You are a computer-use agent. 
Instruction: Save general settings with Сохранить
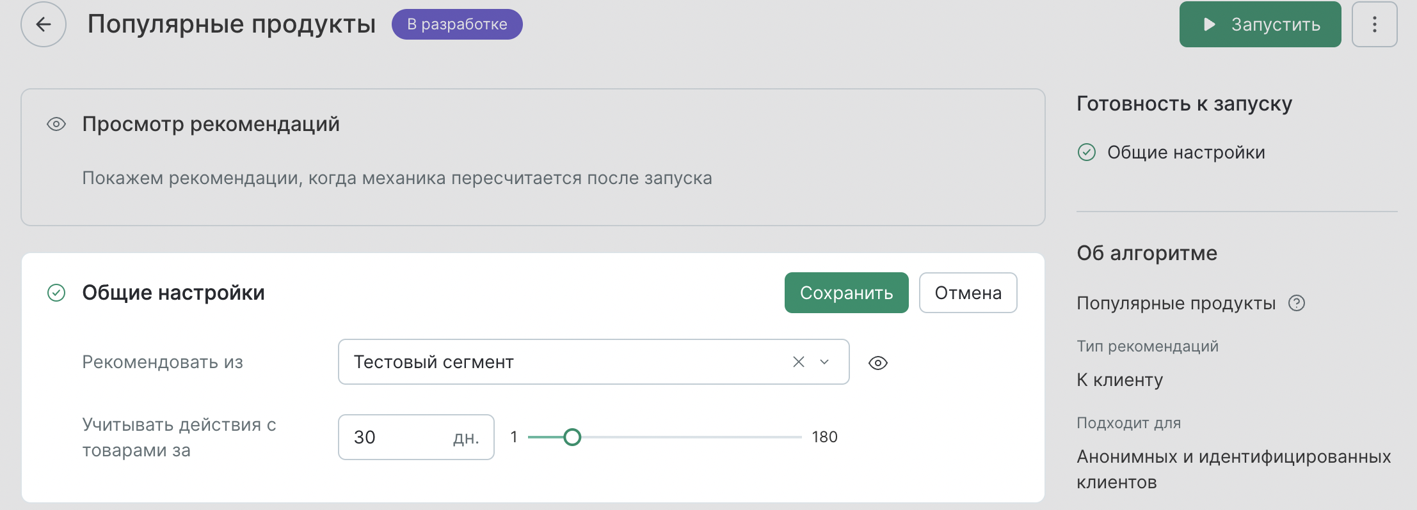[x=846, y=293]
